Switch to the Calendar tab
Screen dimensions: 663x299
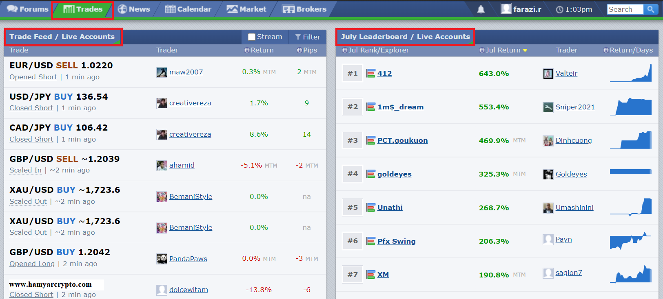[x=188, y=9]
